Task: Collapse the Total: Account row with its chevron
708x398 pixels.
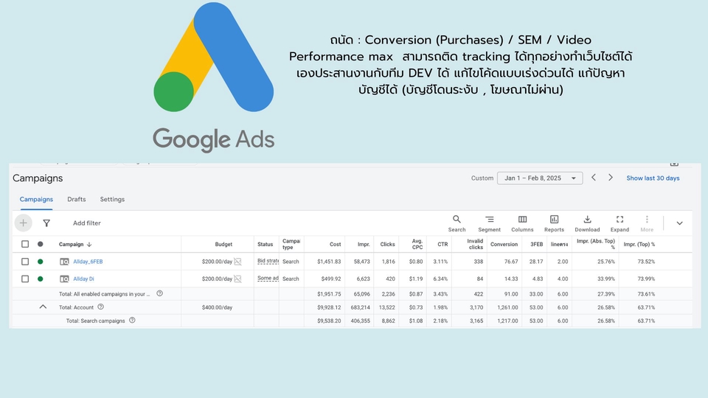Action: coord(43,307)
